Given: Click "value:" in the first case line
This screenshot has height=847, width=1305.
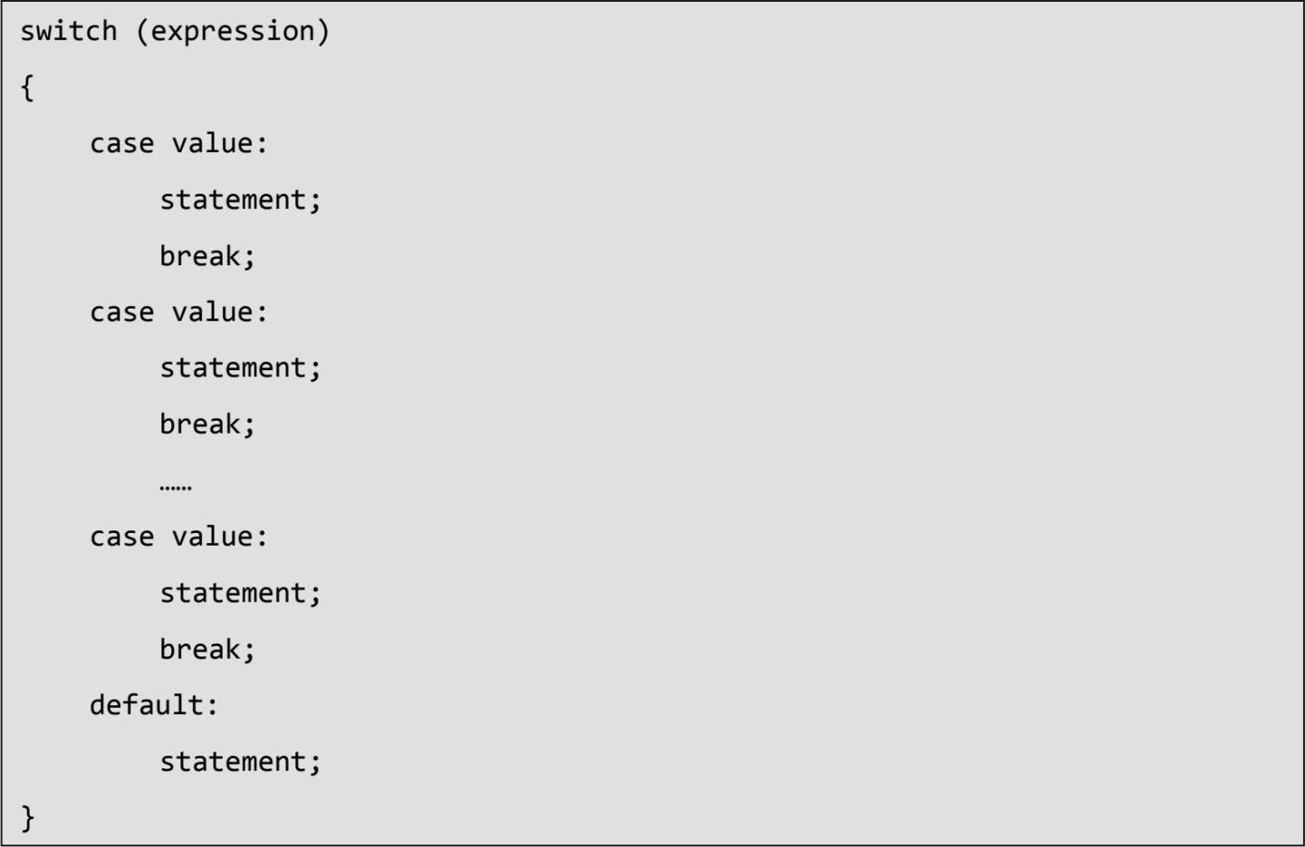Looking at the screenshot, I should tap(220, 144).
